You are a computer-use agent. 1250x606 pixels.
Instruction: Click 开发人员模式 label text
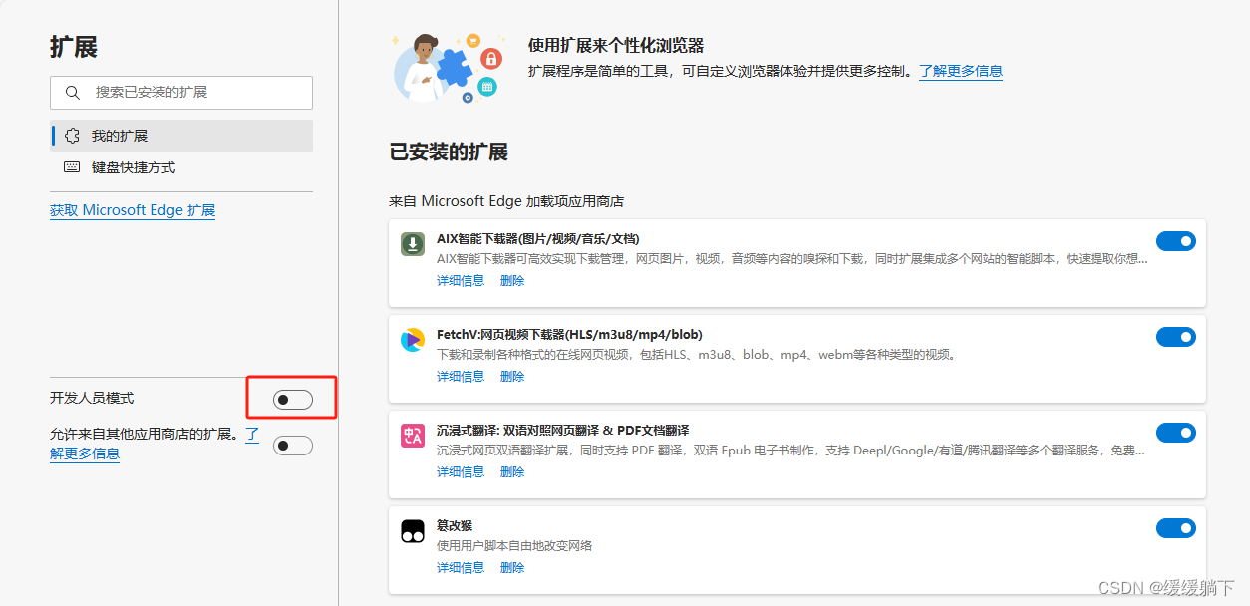(92, 399)
